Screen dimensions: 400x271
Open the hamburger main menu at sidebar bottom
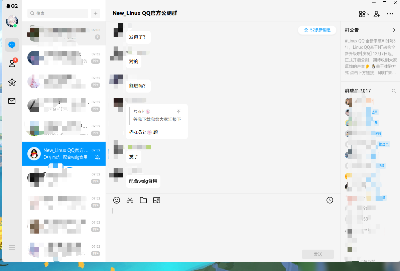click(x=12, y=248)
